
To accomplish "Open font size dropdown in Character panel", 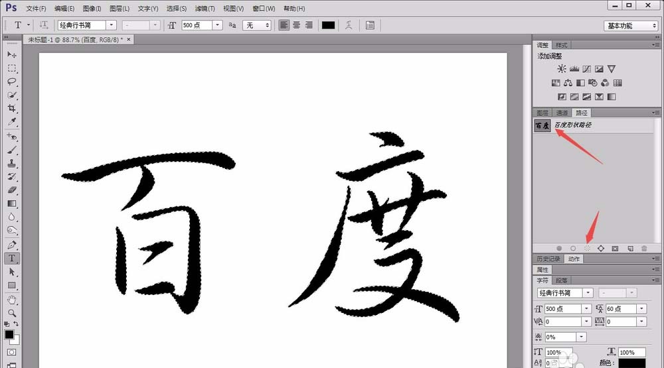I will (x=586, y=309).
